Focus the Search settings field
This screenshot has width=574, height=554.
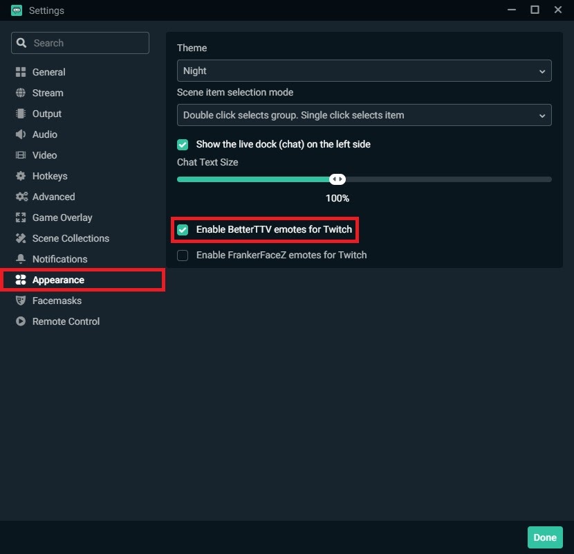click(x=80, y=43)
